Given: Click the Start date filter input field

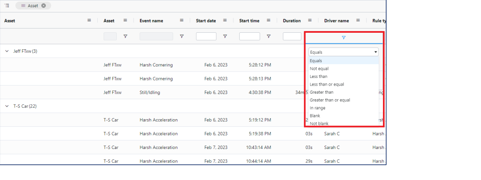Looking at the screenshot, I should coord(206,37).
